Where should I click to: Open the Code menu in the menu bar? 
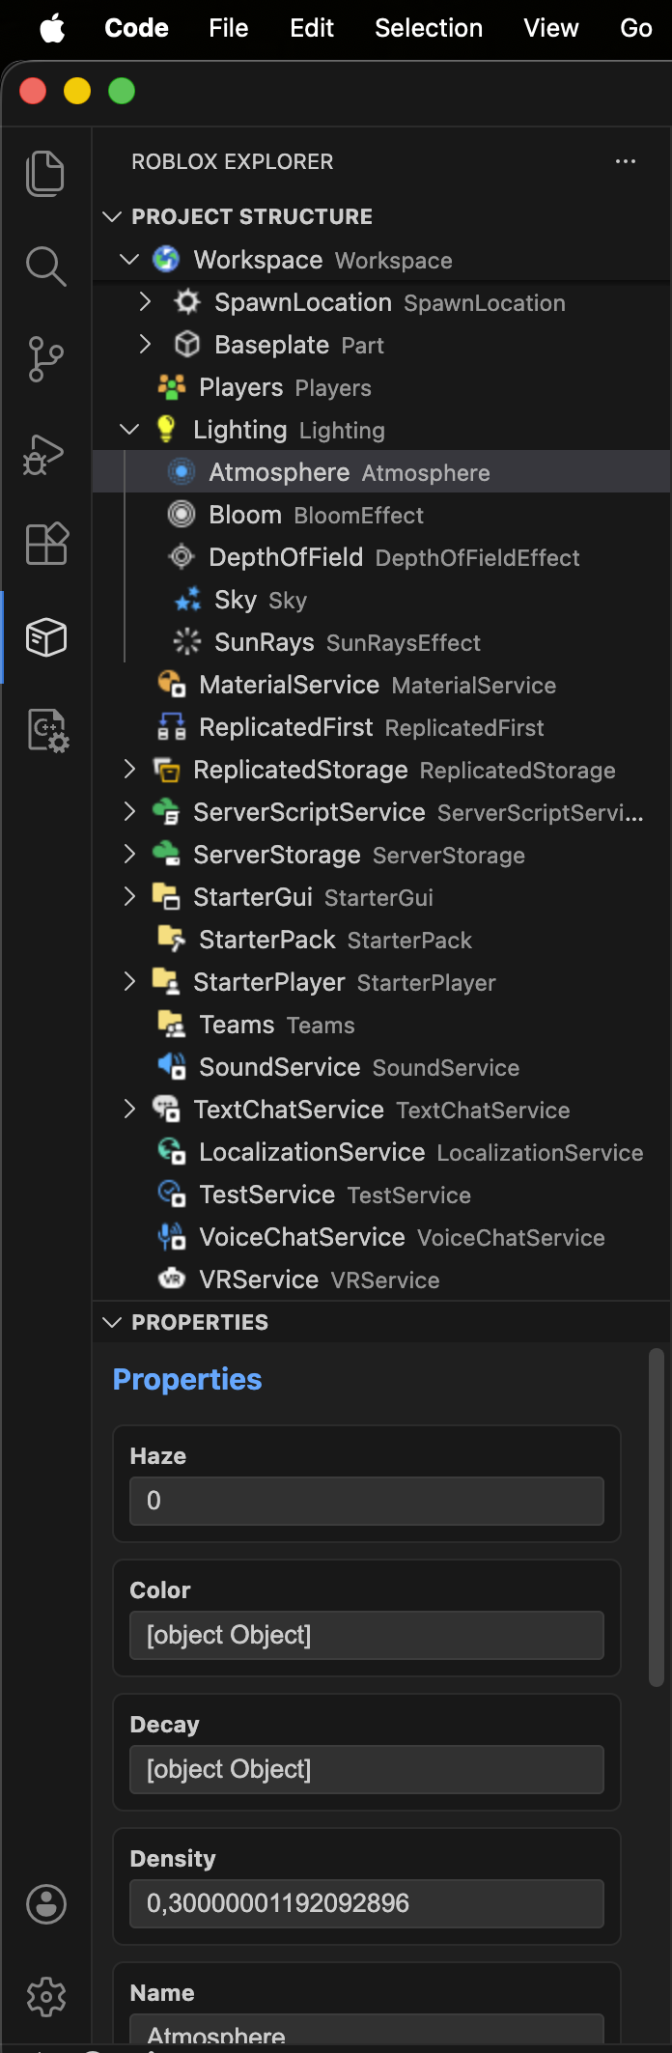pos(135,28)
